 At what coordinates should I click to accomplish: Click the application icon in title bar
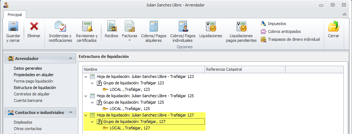(6, 5)
